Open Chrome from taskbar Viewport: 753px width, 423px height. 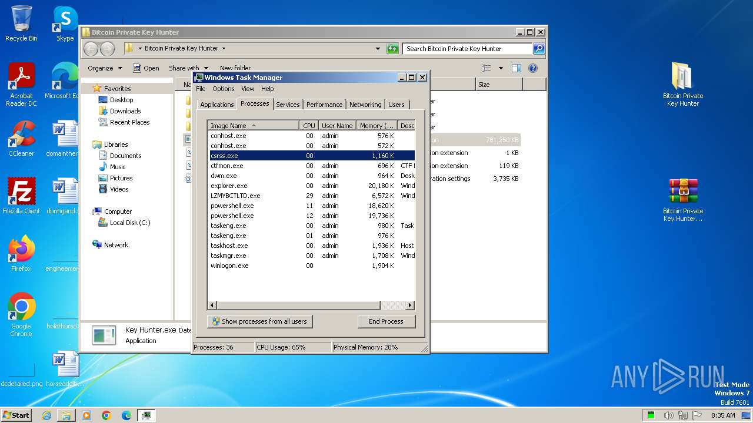pos(106,415)
